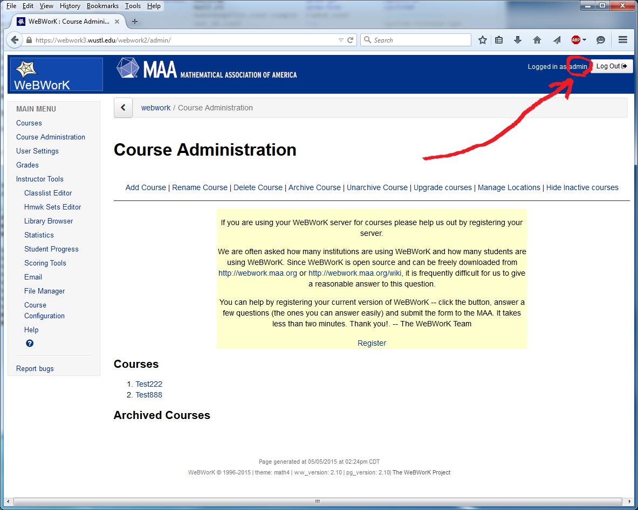Click the Add Course link
638x510 pixels.
[146, 187]
